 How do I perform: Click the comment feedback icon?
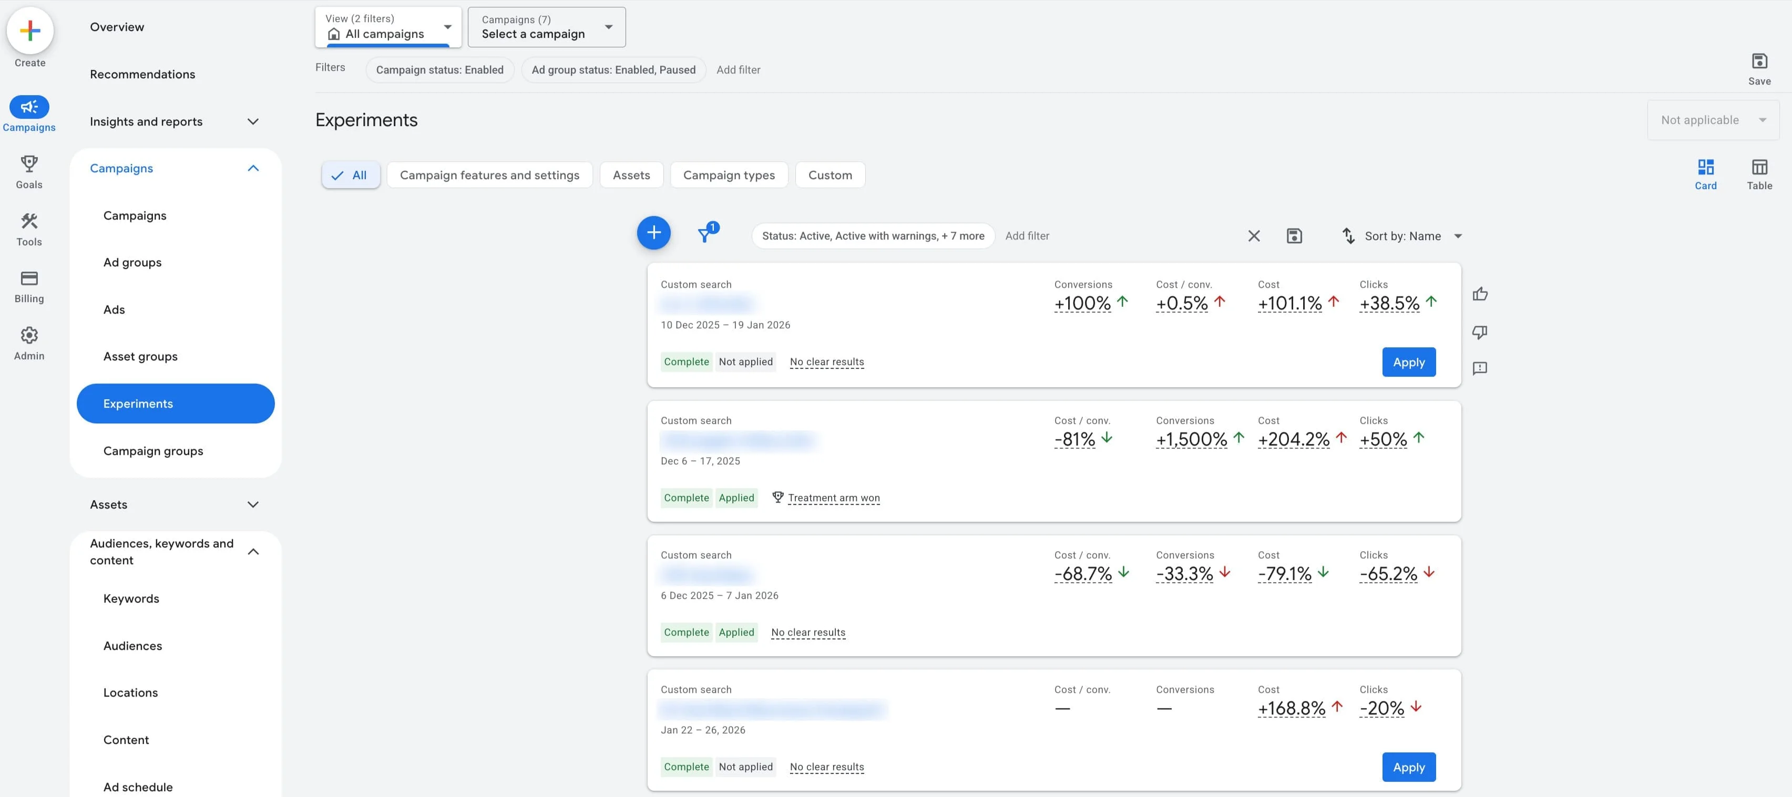tap(1480, 368)
